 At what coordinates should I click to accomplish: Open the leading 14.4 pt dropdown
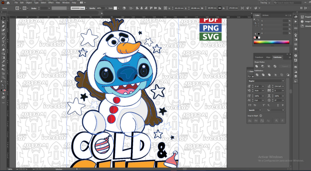pos(283,86)
